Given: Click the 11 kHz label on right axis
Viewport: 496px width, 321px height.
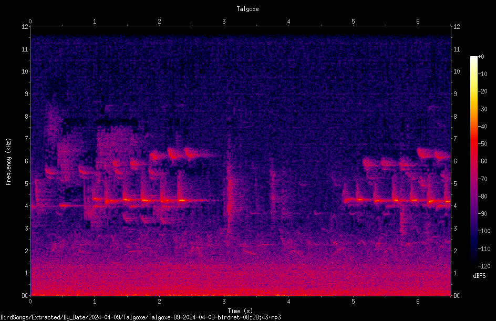Looking at the screenshot, I should (x=457, y=49).
